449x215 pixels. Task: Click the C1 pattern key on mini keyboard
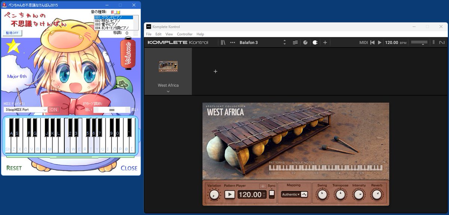[x=270, y=168]
